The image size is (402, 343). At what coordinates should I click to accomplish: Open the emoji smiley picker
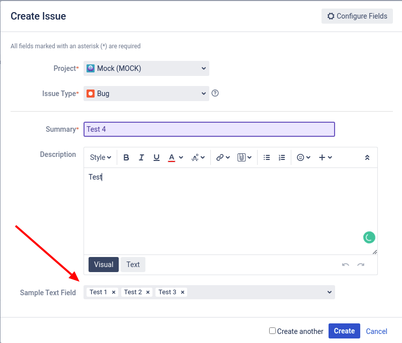coord(303,157)
